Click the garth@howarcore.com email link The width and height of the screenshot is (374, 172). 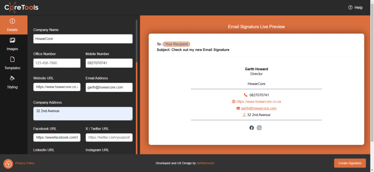point(259,108)
